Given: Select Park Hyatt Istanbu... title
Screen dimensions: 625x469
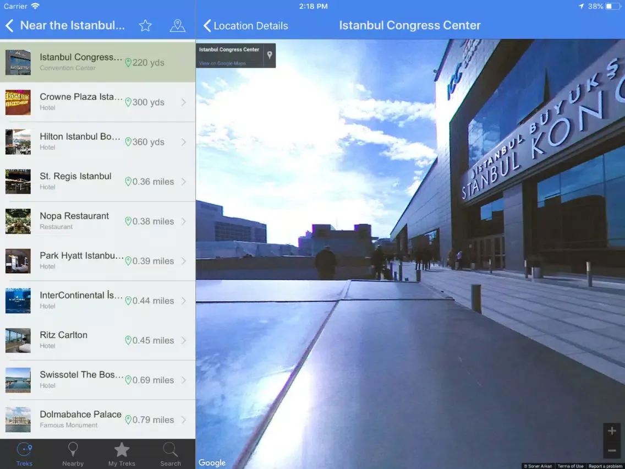Looking at the screenshot, I should pyautogui.click(x=81, y=255).
